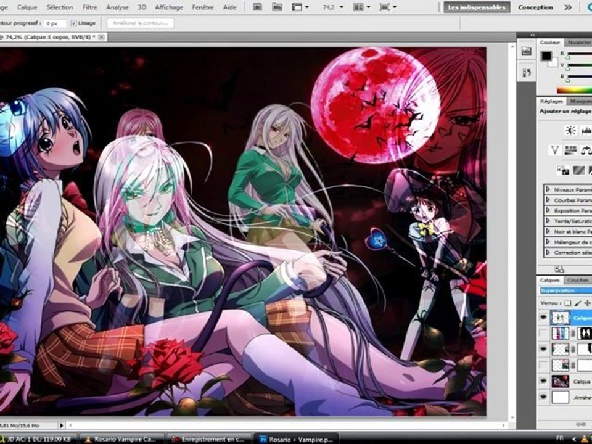592x444 pixels.
Task: Add a Brightness/Contrast adjustment (sun icon)
Action: click(570, 131)
